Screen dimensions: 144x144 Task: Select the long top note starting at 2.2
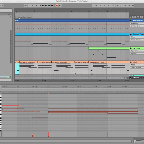coord(93,108)
